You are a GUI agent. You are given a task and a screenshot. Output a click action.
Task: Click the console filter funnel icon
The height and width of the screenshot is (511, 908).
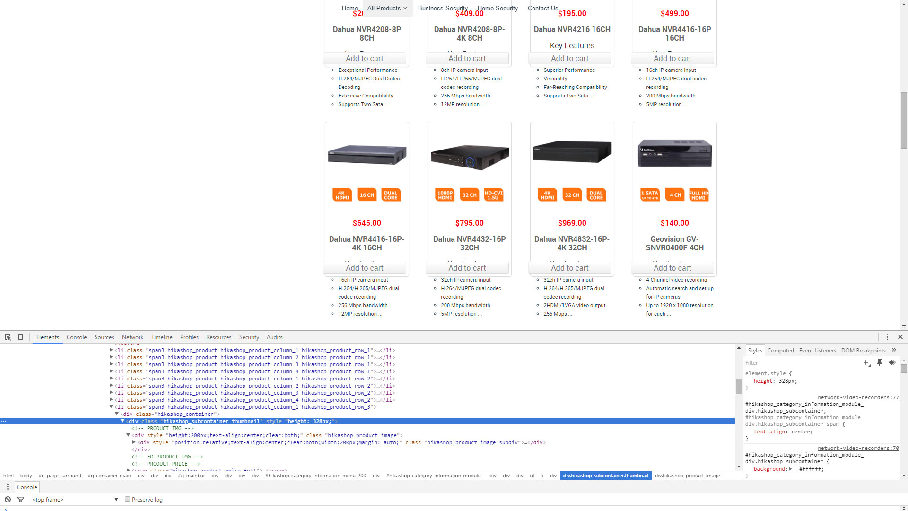click(x=21, y=500)
